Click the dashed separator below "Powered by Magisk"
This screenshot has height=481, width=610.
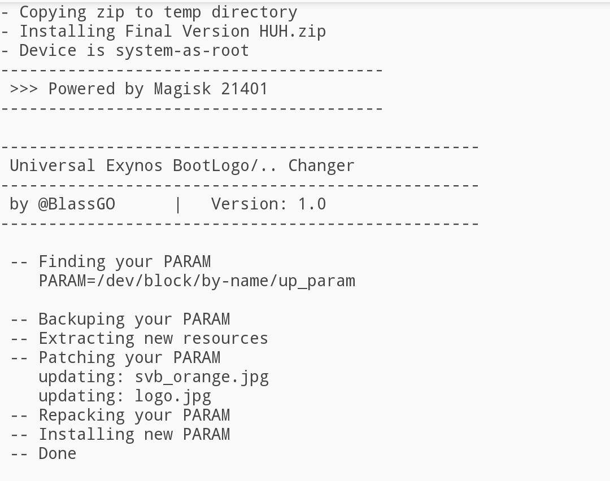click(x=192, y=108)
